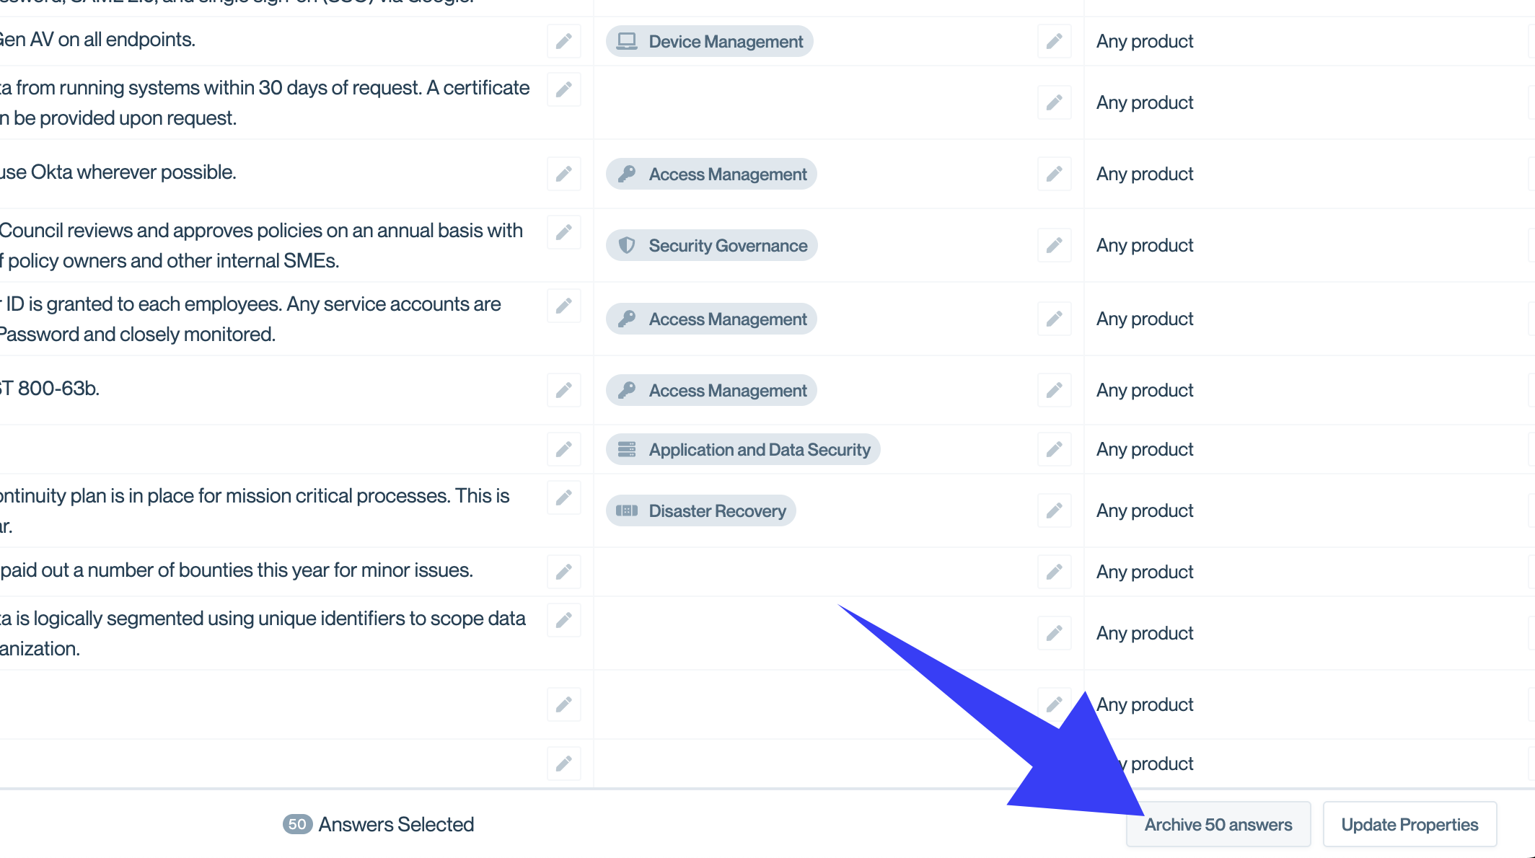Click the Application and Data Security icon
The width and height of the screenshot is (1535, 858).
pos(628,449)
